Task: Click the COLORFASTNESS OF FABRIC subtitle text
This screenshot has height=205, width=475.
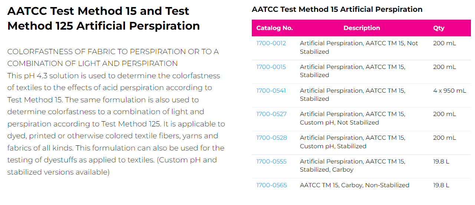Action: [113, 57]
